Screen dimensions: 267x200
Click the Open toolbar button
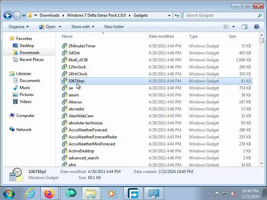pos(47,27)
